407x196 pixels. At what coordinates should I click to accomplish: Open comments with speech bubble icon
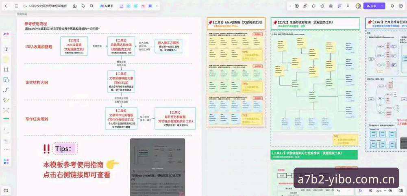pyautogui.click(x=313, y=6)
